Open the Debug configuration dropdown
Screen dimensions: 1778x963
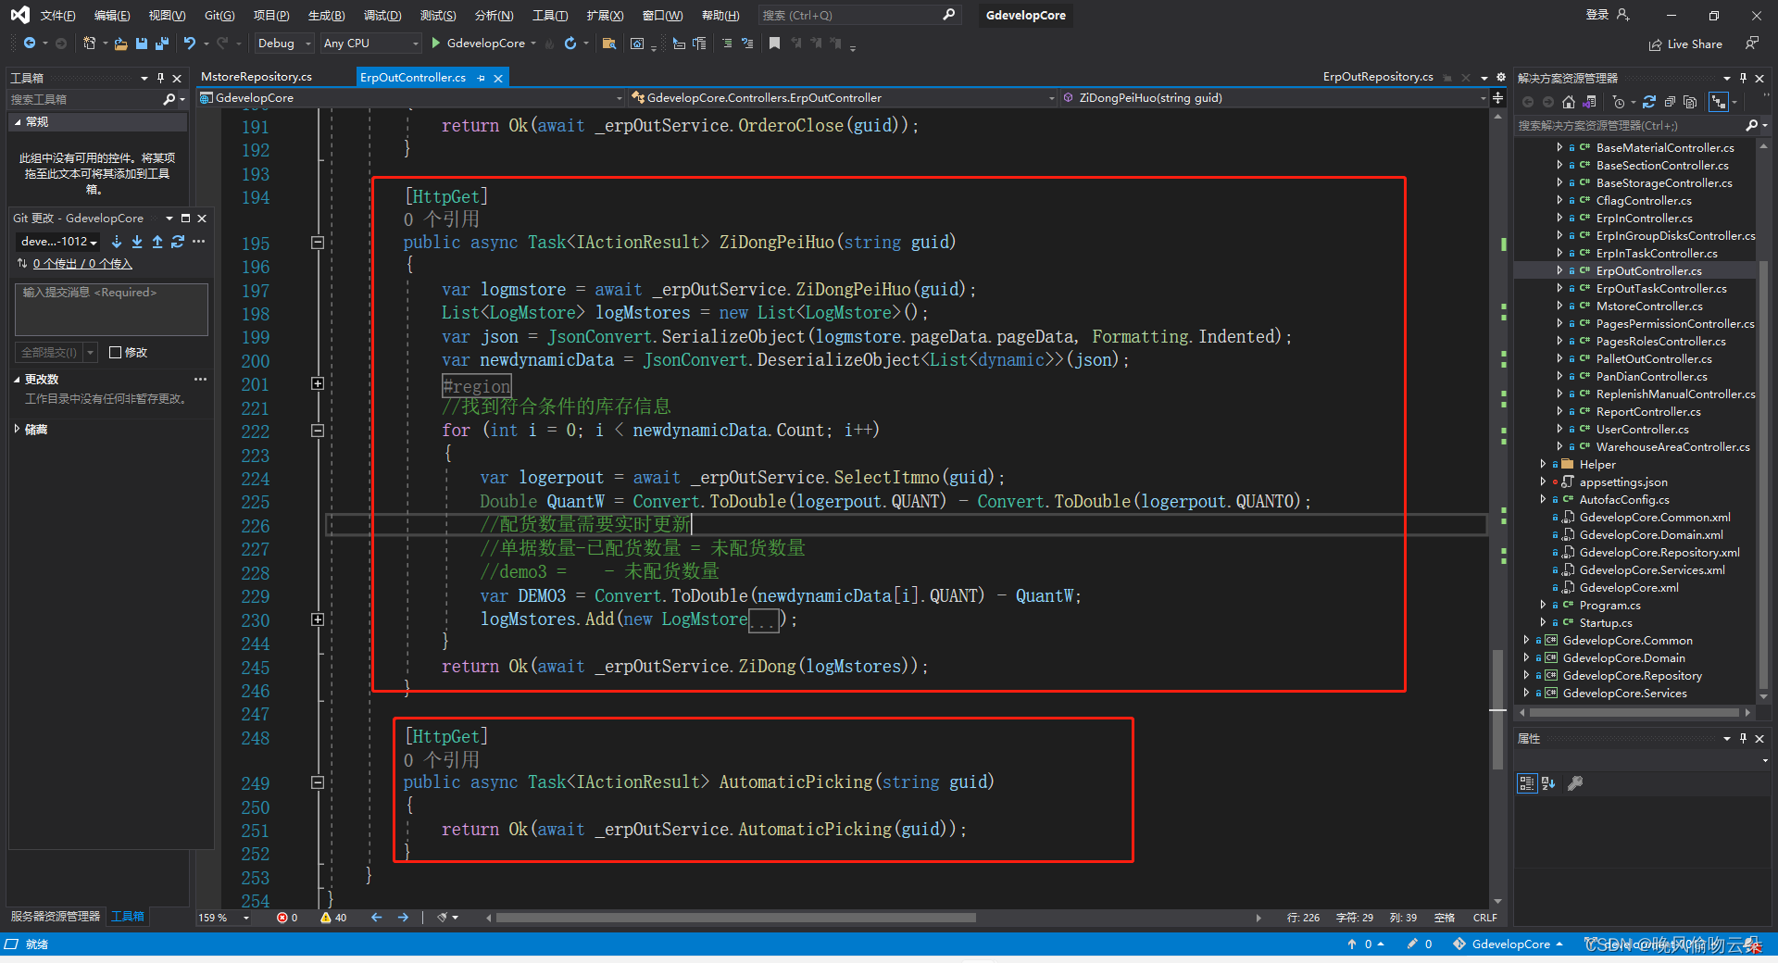283,44
